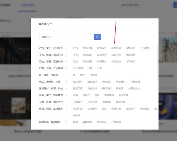
Task: Pick the 美容护肤 link
Action: point(78,109)
